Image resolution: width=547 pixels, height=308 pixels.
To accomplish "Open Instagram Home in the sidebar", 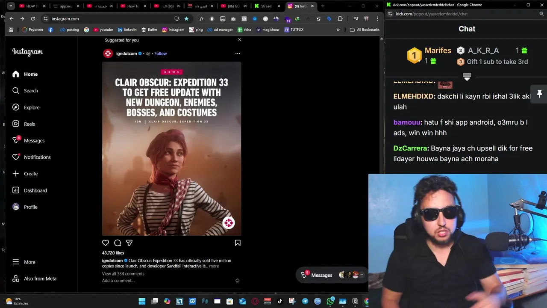I will (x=25, y=74).
